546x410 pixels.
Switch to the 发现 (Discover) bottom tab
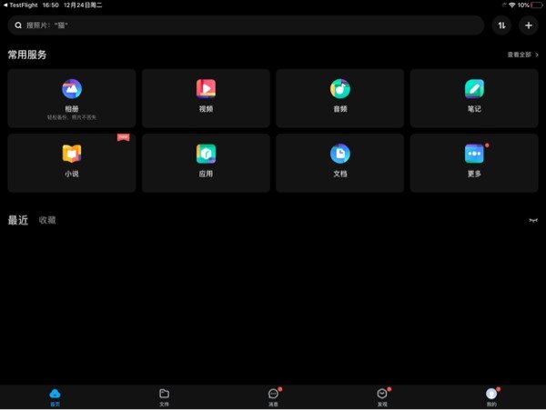coord(382,396)
